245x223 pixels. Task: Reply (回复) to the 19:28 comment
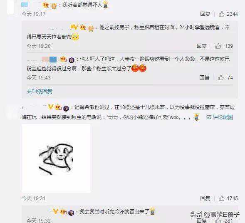pyautogui.click(x=202, y=46)
